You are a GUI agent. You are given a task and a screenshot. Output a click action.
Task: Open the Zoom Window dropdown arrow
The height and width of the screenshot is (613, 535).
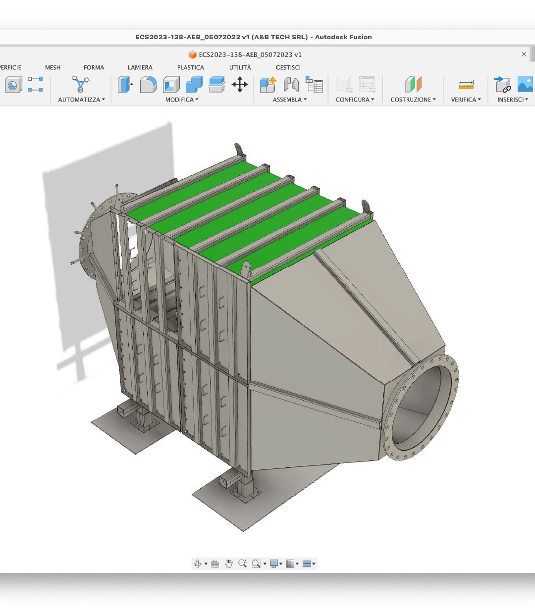(265, 564)
